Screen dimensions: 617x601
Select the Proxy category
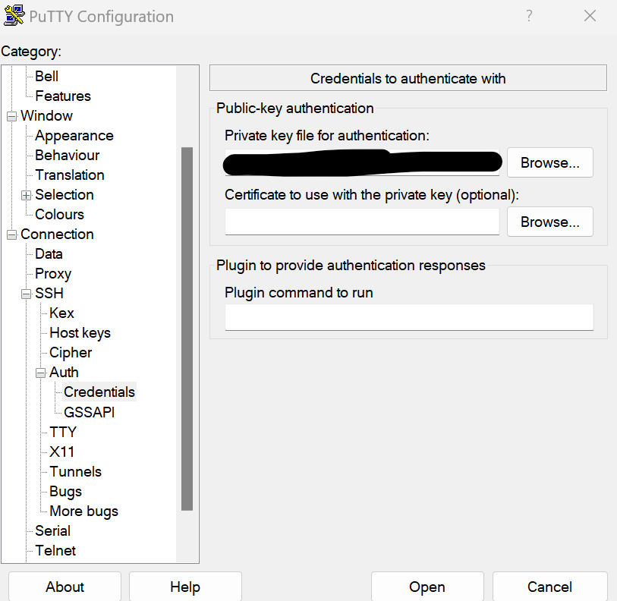pos(53,273)
